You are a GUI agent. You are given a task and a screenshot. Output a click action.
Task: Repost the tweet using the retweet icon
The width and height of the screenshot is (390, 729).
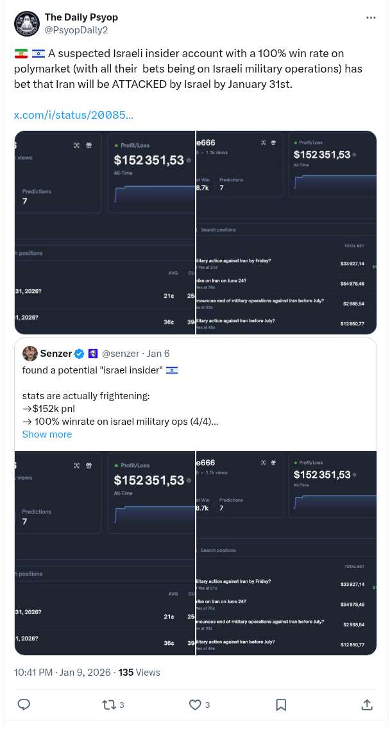coord(109,705)
